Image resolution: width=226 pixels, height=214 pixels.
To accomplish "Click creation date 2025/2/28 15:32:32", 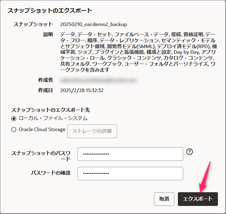I will (x=82, y=90).
